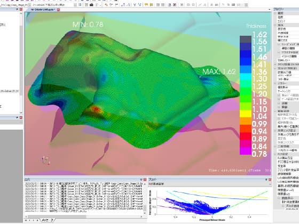Click the last-tab navigation arrow beside メッセージ

pos(37,220)
